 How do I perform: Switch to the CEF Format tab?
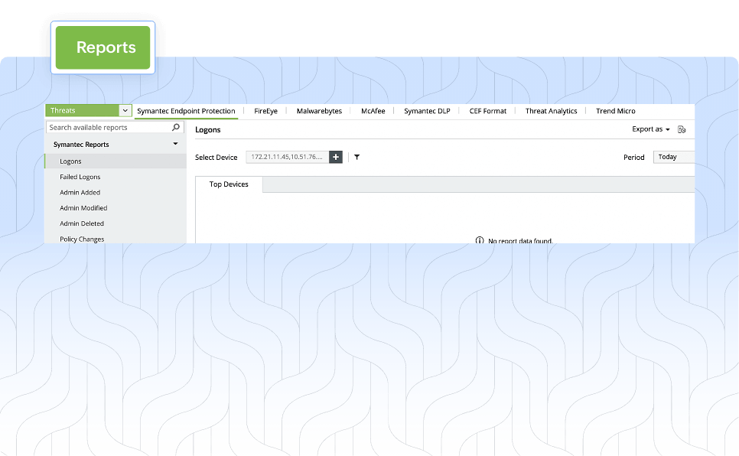pyautogui.click(x=488, y=111)
